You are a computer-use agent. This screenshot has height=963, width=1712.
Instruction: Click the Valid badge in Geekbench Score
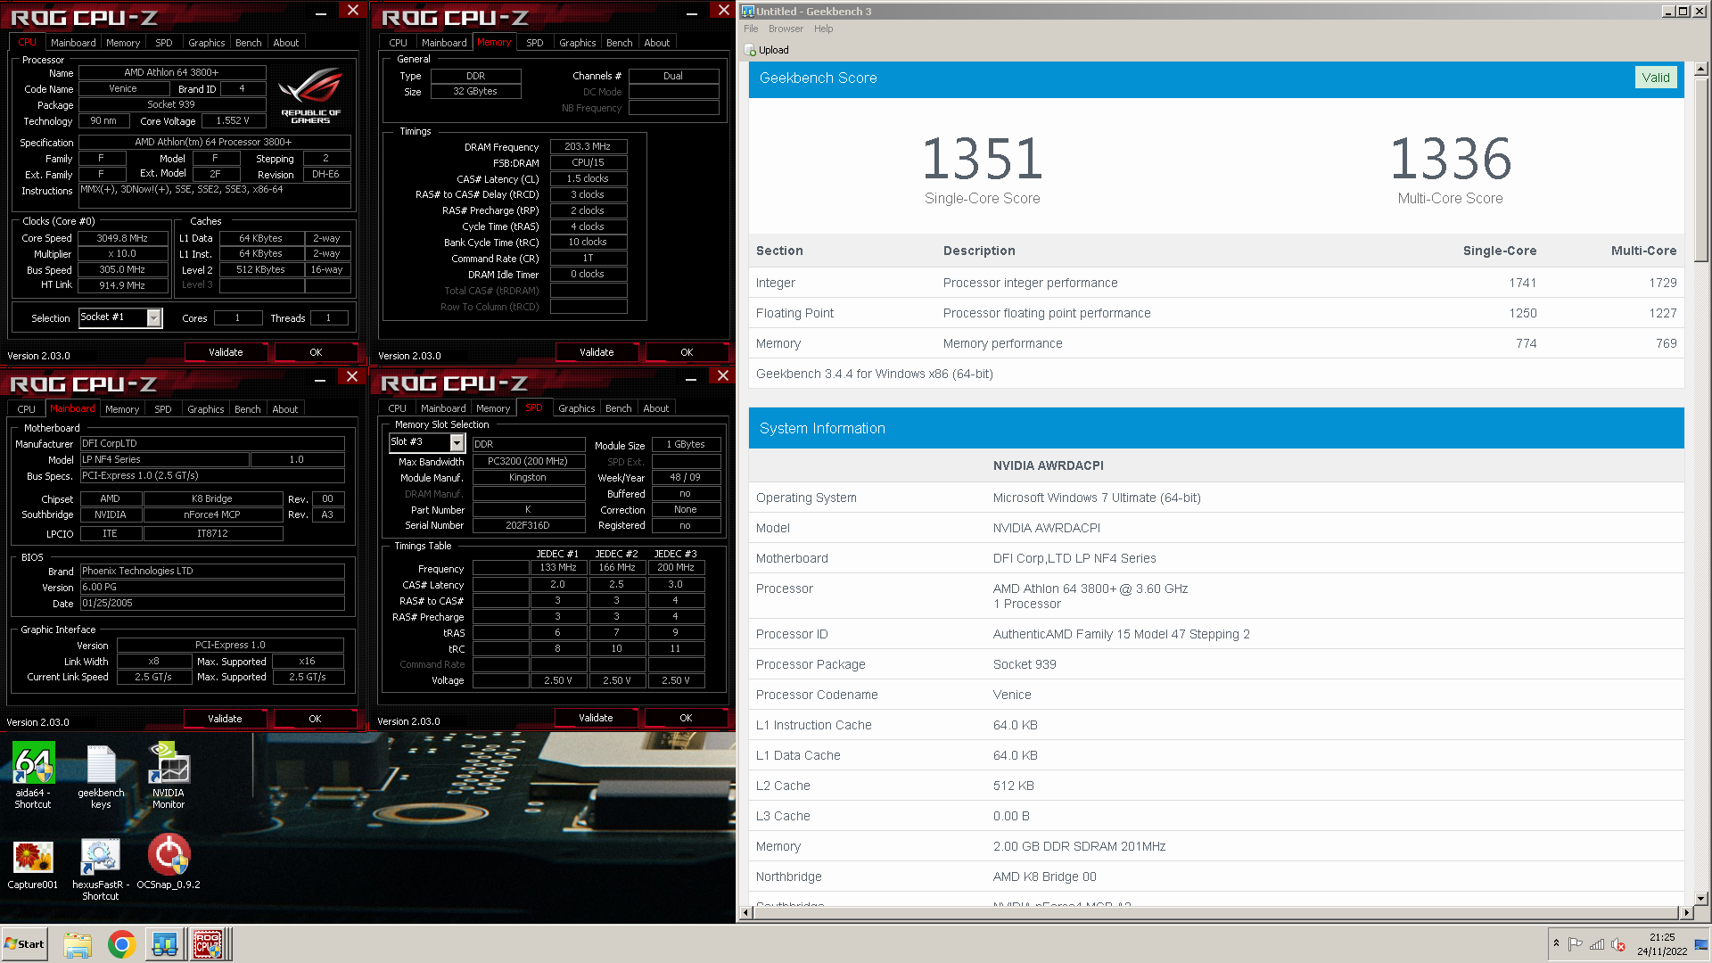pos(1656,78)
